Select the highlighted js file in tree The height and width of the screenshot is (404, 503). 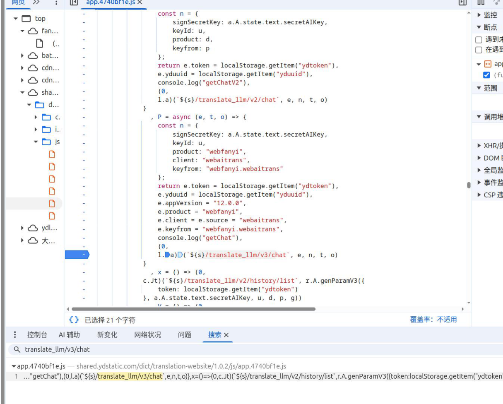point(52,203)
